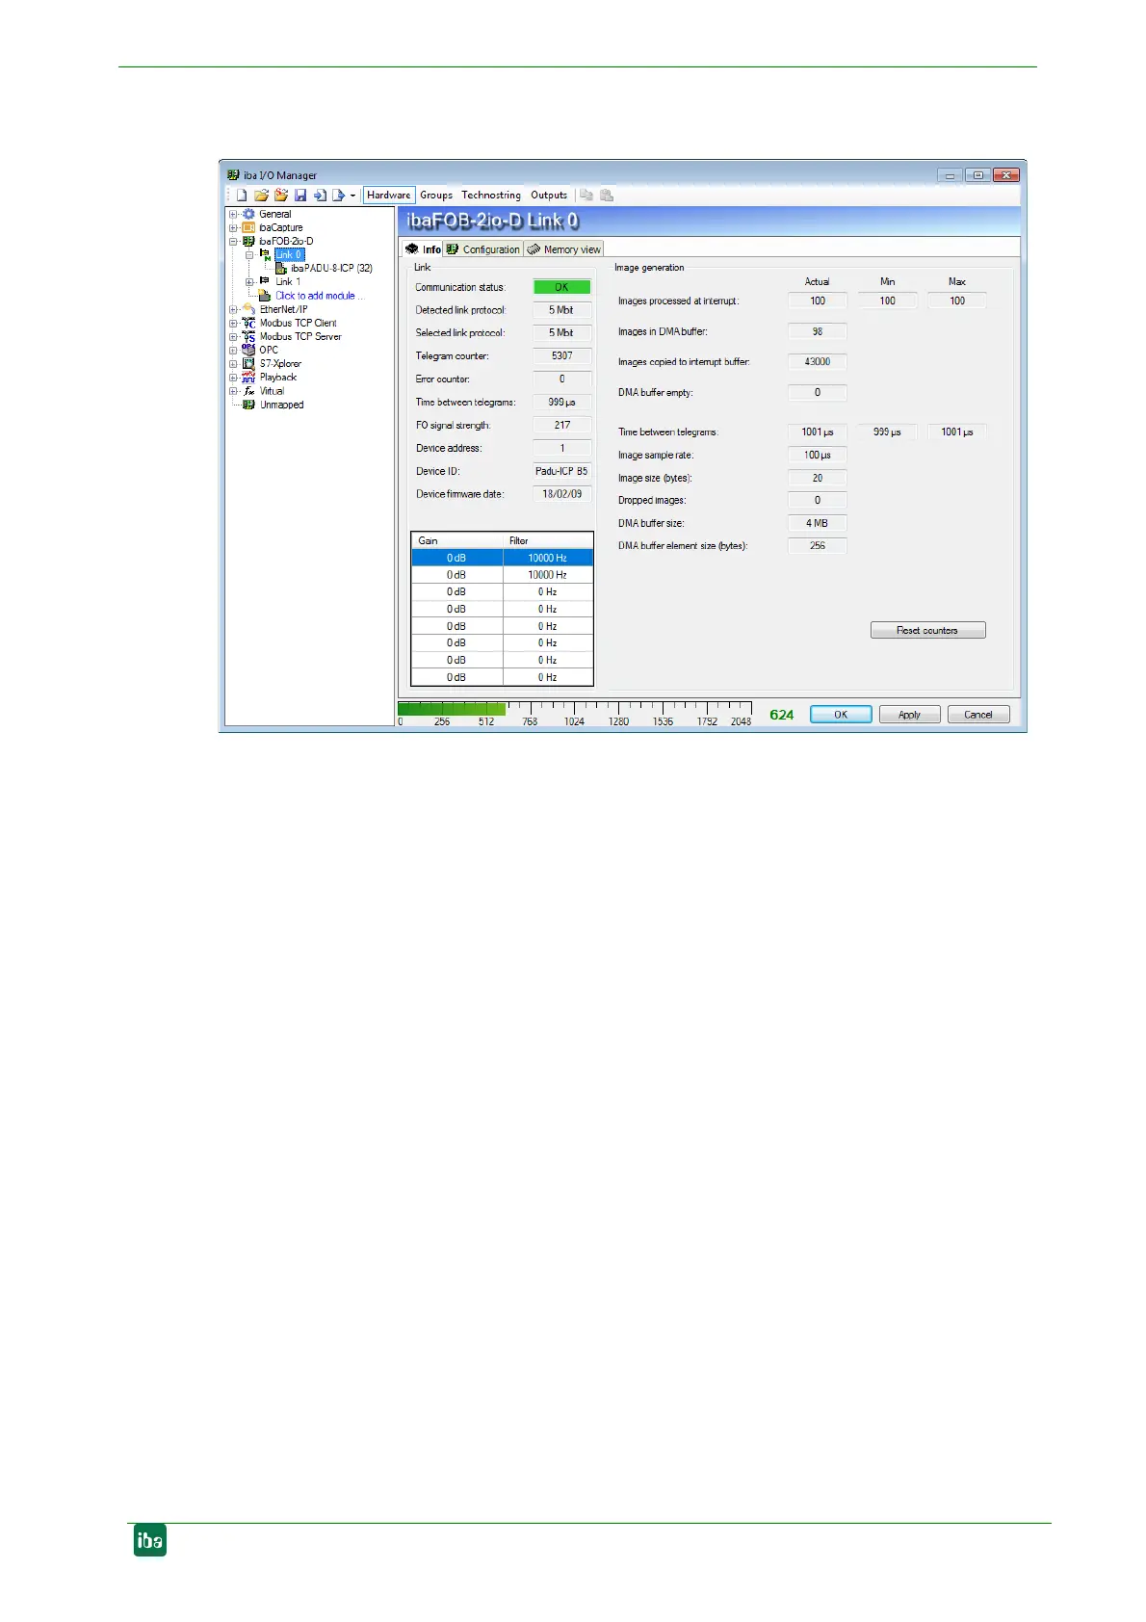Click the FO signal strength value 217
The width and height of the screenshot is (1146, 1622).
pos(561,425)
